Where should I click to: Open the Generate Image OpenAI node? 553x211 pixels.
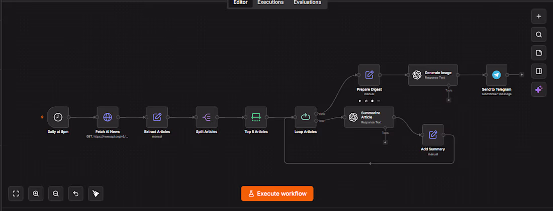(433, 75)
